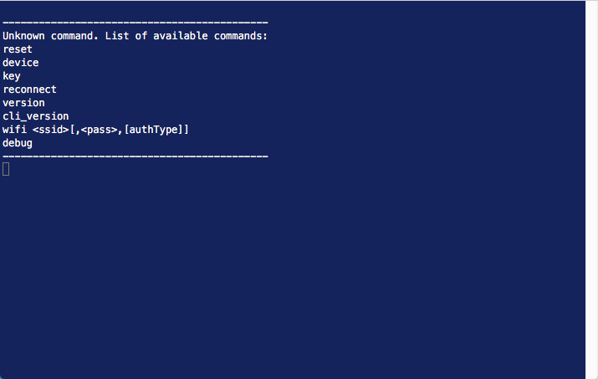The image size is (598, 379).
Task: Click "List of available commands:" text
Action: (187, 36)
